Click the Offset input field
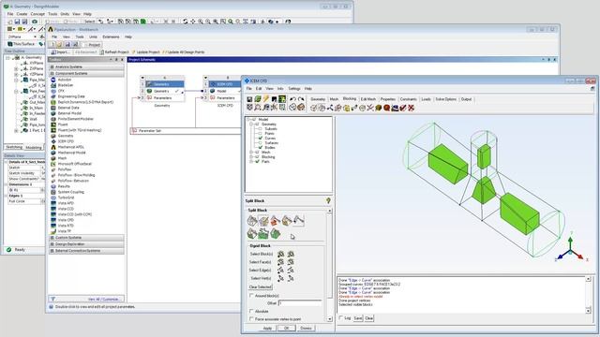Viewport: 600px width, 337px height. tap(300, 303)
